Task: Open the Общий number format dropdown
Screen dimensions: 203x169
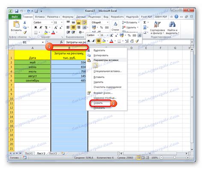Action: coord(107,22)
